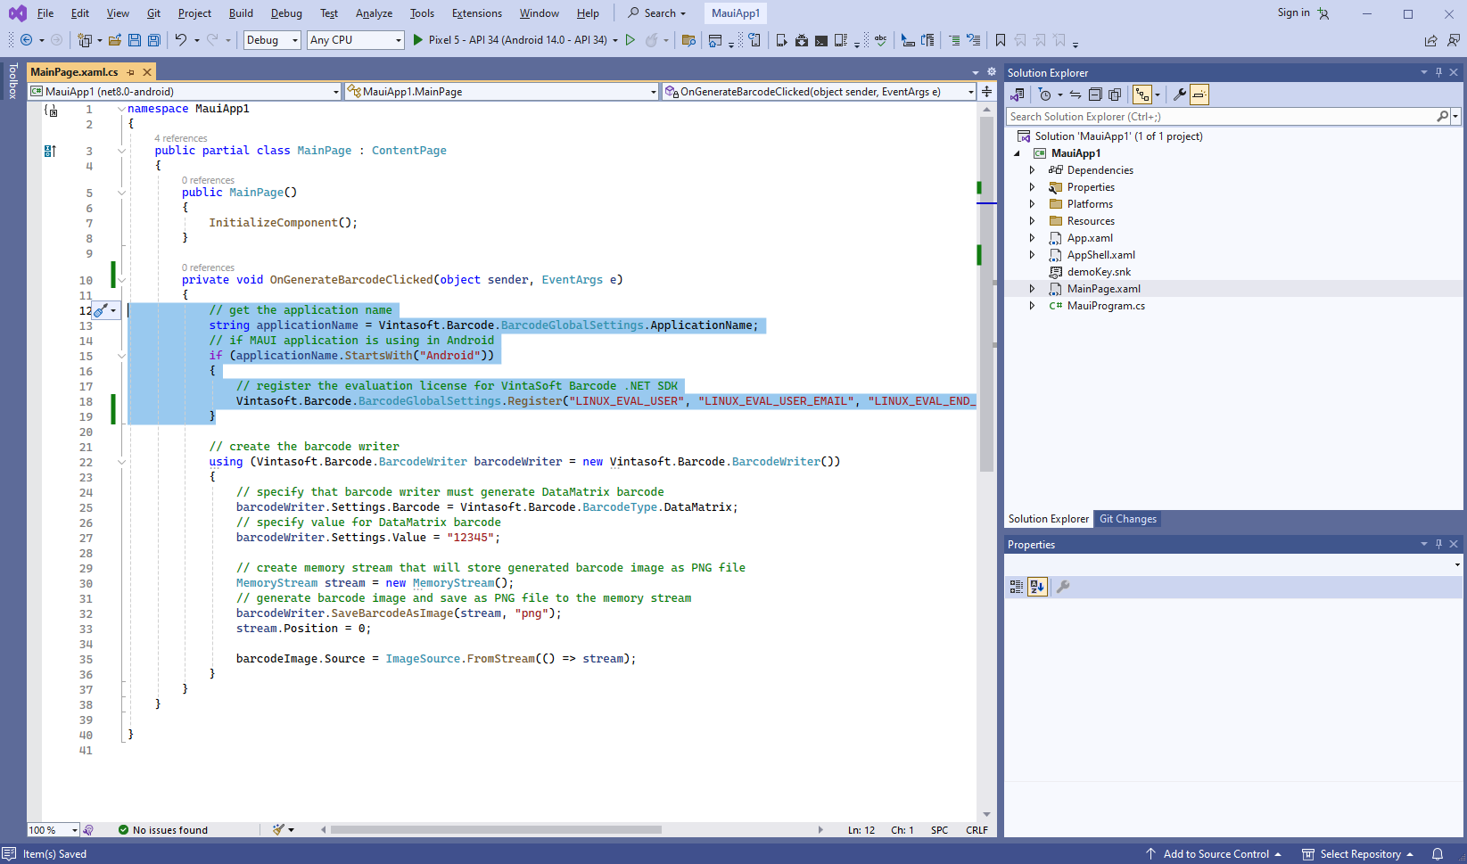Click the Search Solution Explorer input field

[1222, 117]
